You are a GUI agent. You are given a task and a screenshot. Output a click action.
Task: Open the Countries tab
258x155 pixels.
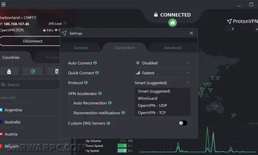(x=11, y=57)
